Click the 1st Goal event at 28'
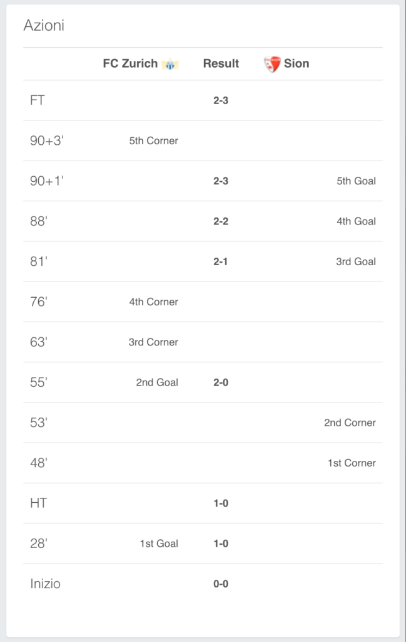This screenshot has height=642, width=406. [x=159, y=544]
